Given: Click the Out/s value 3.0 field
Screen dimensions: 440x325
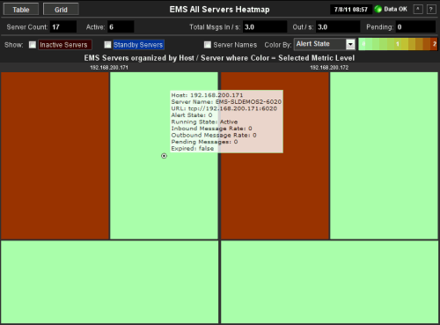Looking at the screenshot, I should (x=338, y=27).
